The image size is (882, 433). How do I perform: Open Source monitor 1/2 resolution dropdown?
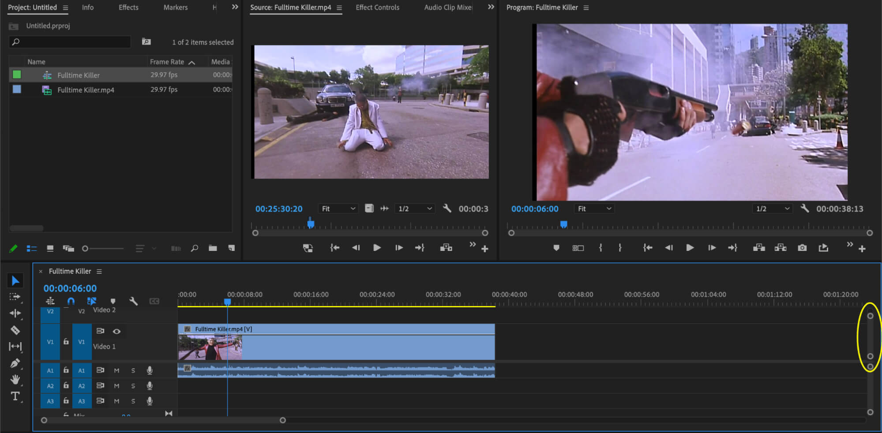(415, 209)
